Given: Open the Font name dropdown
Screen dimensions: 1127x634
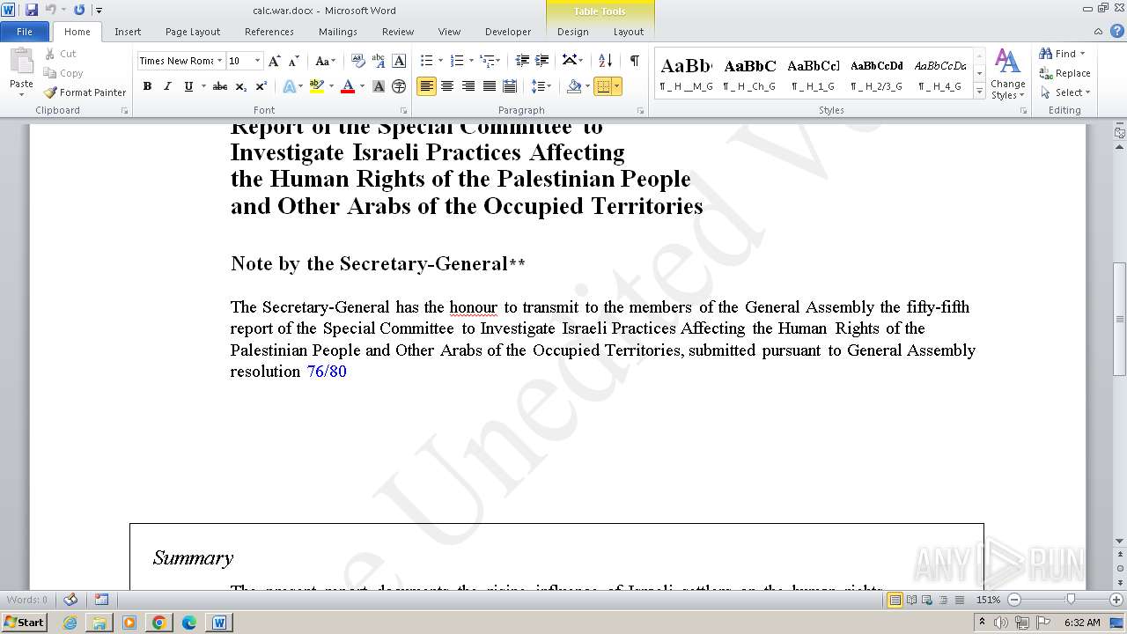Looking at the screenshot, I should click(x=220, y=61).
